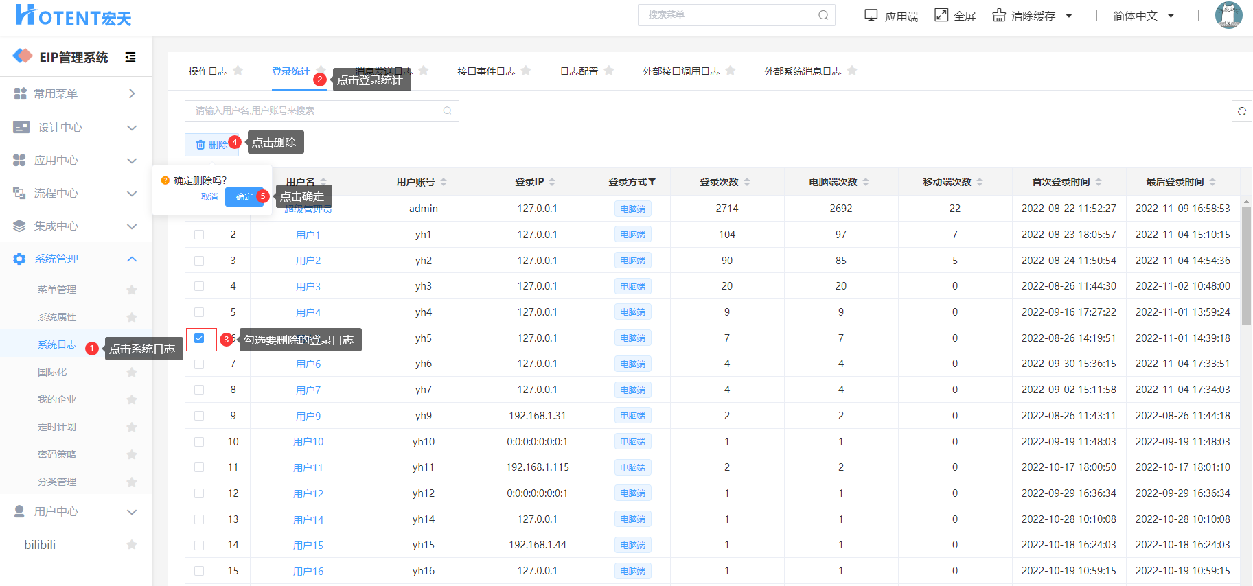1253x586 pixels.
Task: Uncheck the selected row checkbox for yh5
Action: (199, 338)
